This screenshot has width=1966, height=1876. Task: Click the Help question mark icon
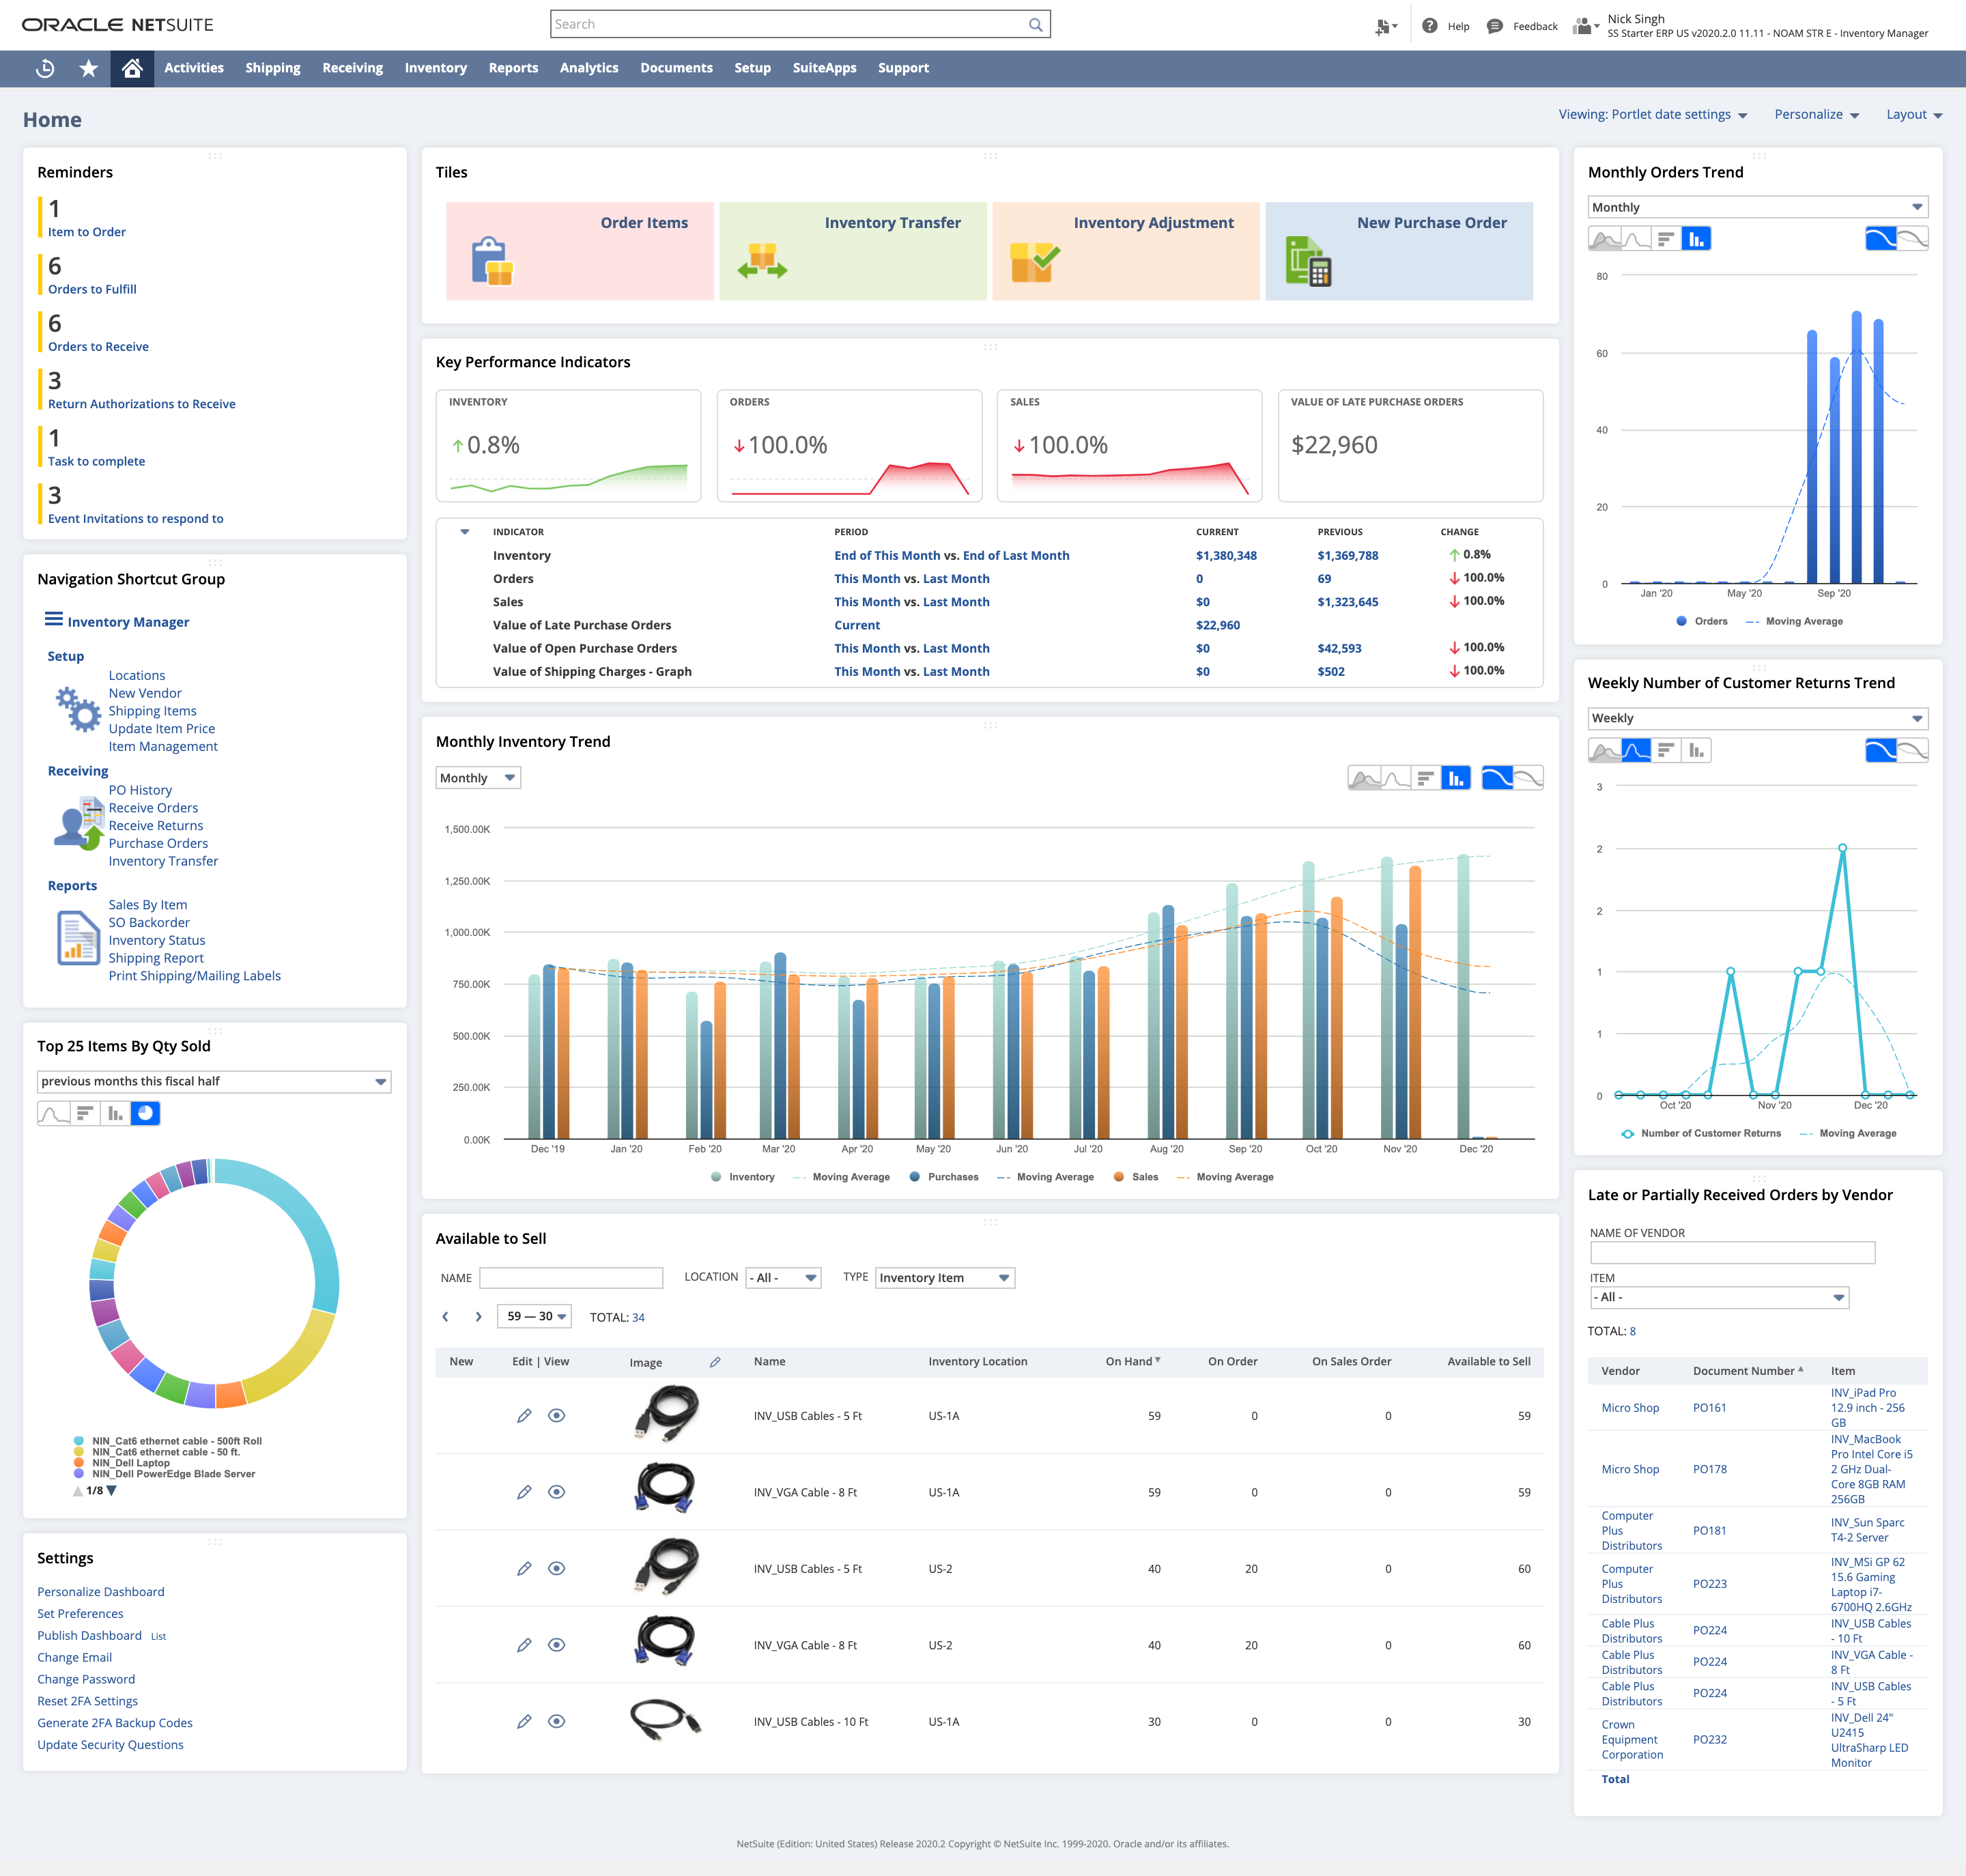(x=1430, y=26)
